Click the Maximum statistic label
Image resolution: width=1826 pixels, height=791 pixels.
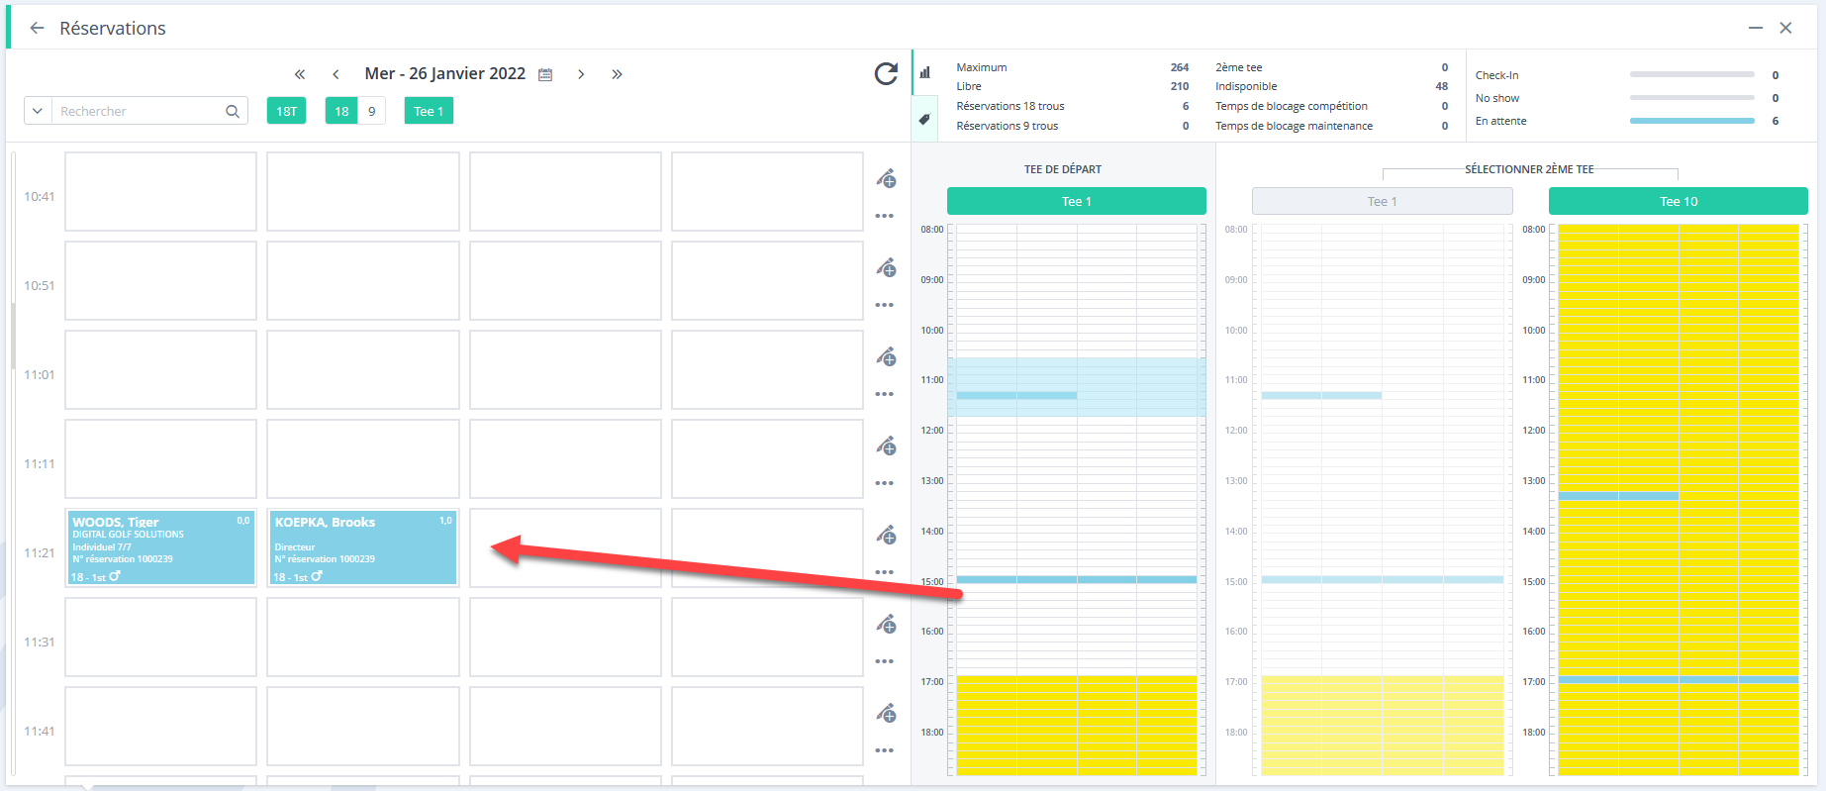point(982,67)
